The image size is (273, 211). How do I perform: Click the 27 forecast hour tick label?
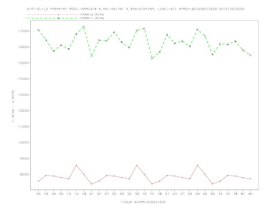[107, 194]
